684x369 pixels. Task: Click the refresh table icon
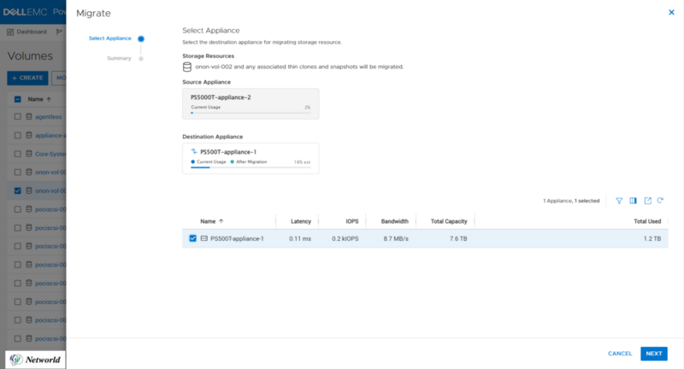[660, 201]
